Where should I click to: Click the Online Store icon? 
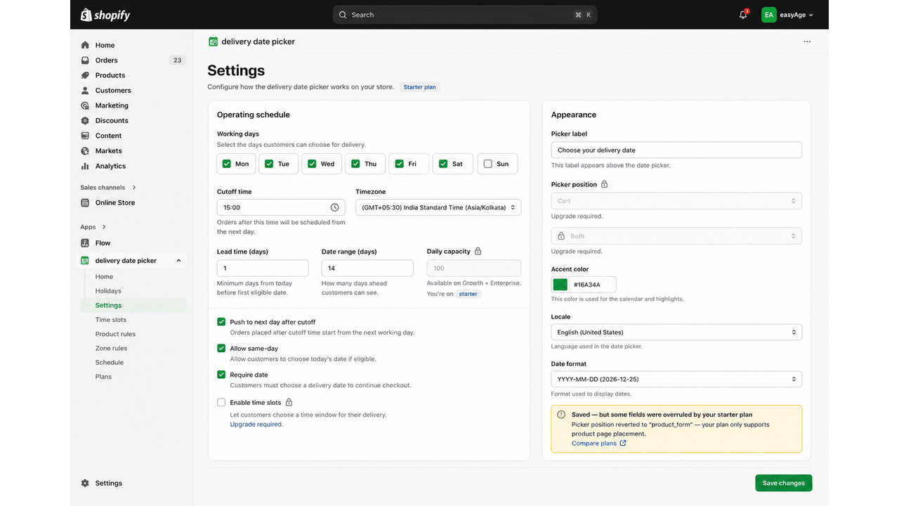(85, 202)
